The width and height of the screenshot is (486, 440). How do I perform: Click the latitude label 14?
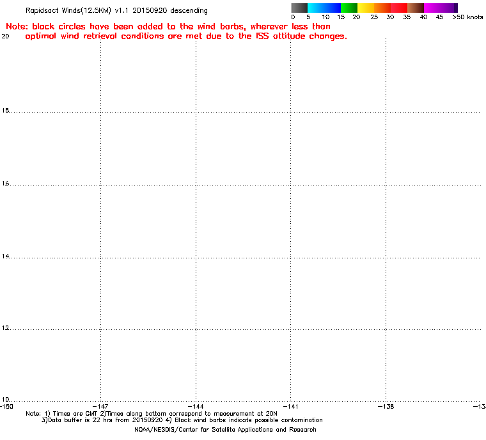click(5, 256)
